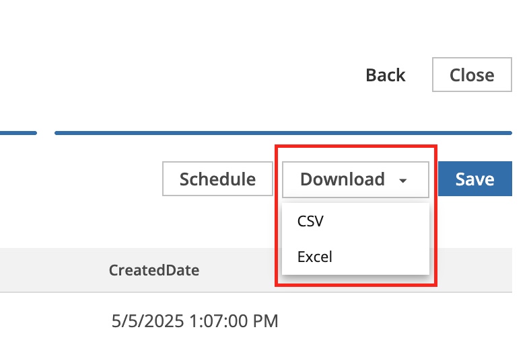529x348 pixels.
Task: Go Back to the previous page
Action: [386, 75]
